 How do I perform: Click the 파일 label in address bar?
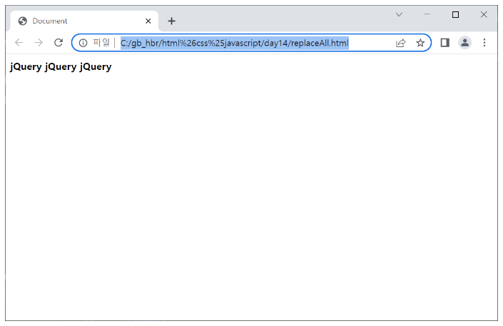coord(101,43)
